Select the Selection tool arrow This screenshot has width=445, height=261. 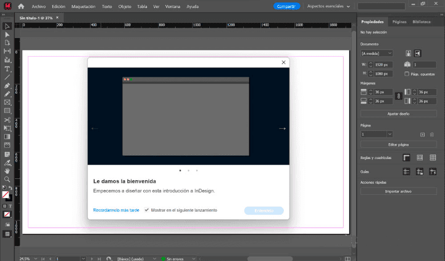coord(7,27)
